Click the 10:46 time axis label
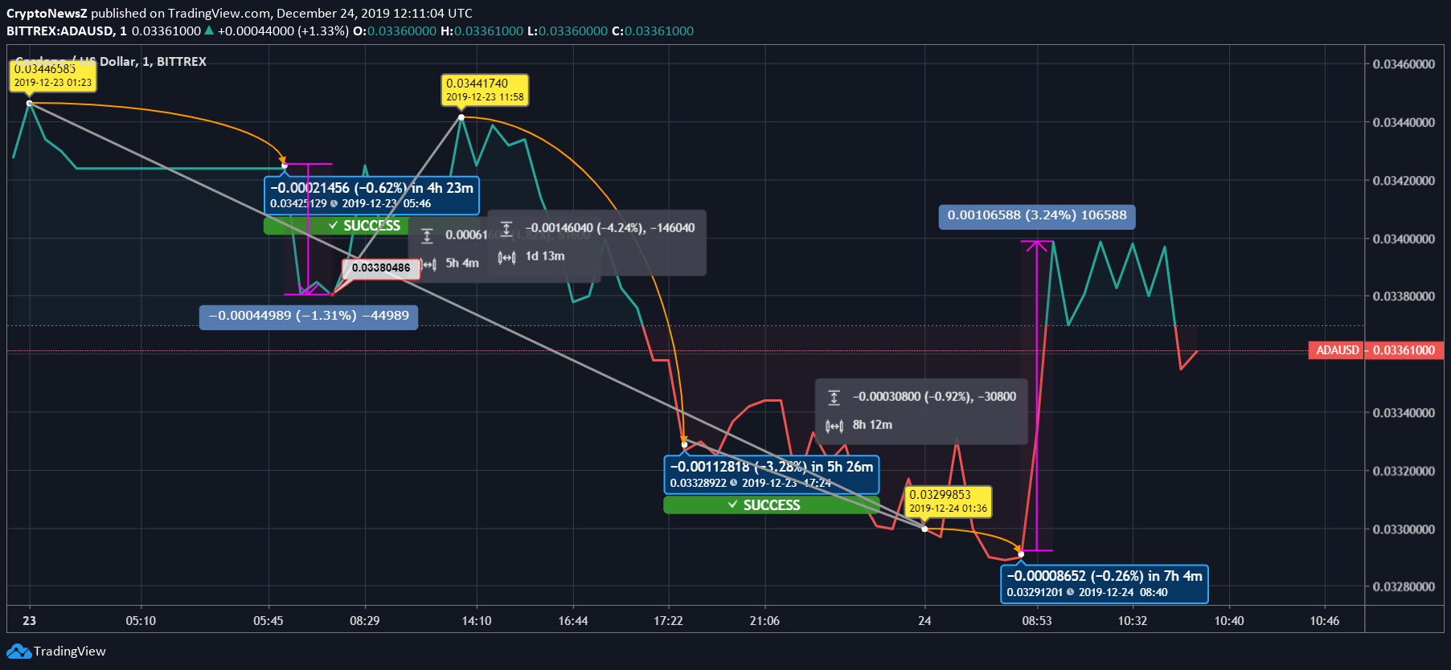This screenshot has height=670, width=1451. click(1325, 621)
